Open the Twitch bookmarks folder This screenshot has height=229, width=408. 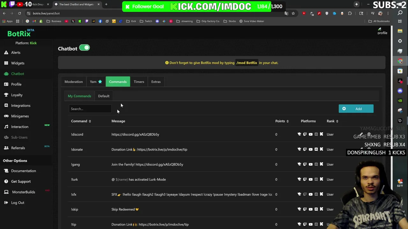tap(146, 21)
